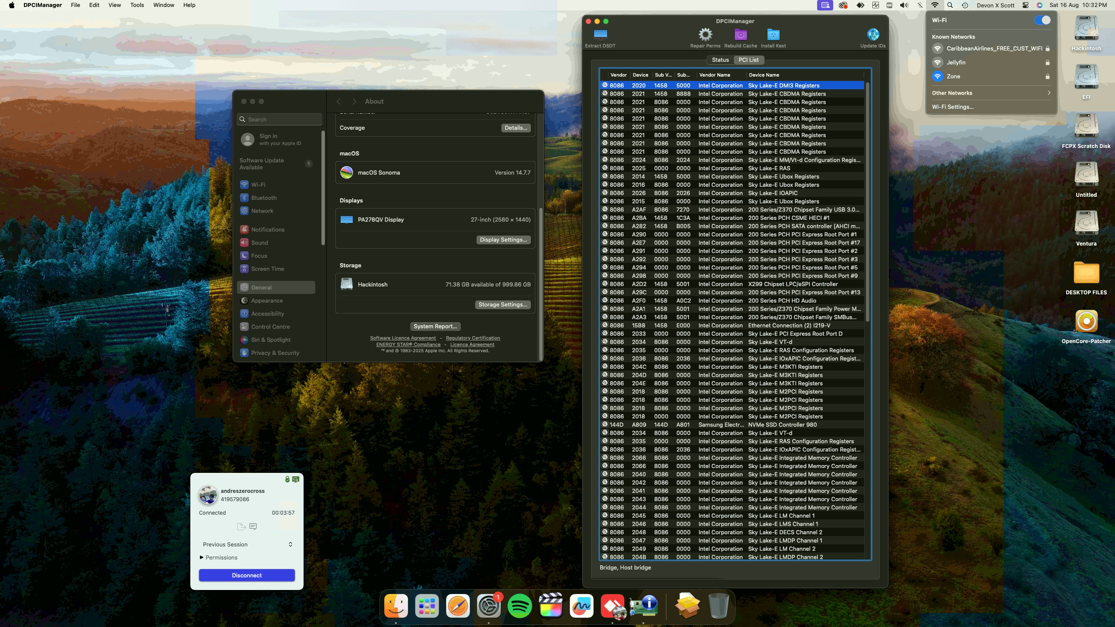Open Freeform from the Dock
The height and width of the screenshot is (627, 1115).
[581, 606]
